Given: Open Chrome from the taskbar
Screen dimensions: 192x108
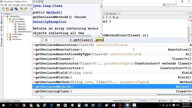Looking at the screenshot, I should click(24, 105).
